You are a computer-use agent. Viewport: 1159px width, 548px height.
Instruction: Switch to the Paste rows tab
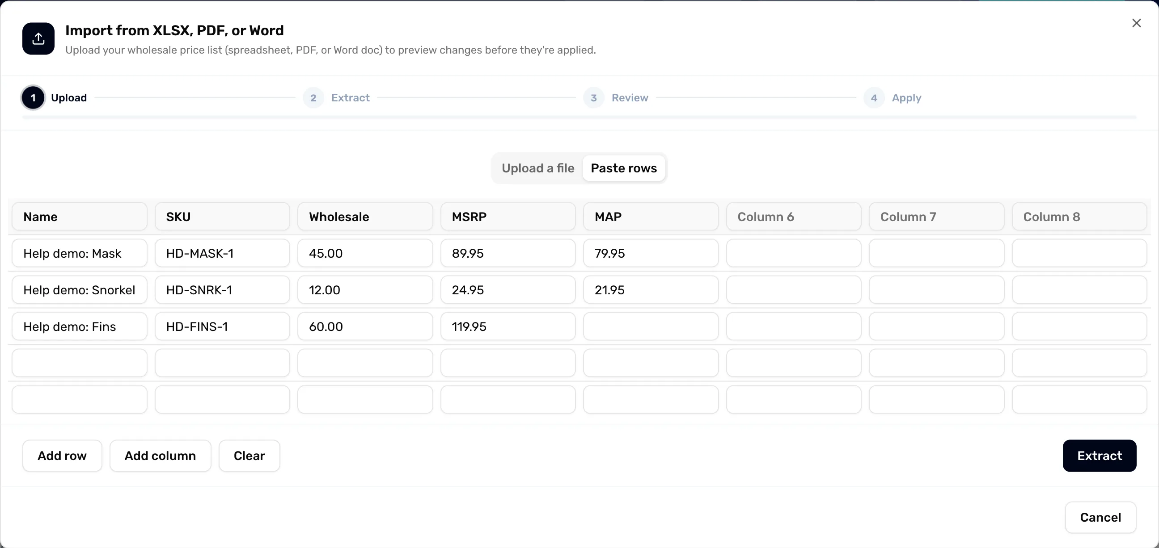(x=624, y=168)
